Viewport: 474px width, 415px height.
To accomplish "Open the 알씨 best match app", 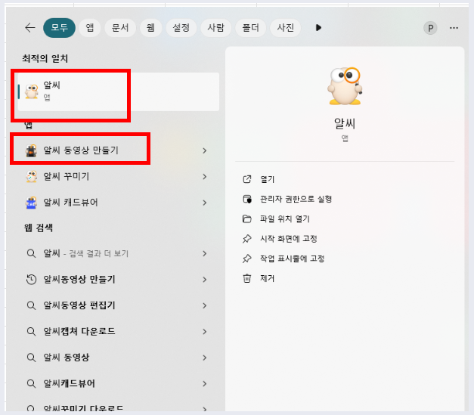I will pos(118,91).
